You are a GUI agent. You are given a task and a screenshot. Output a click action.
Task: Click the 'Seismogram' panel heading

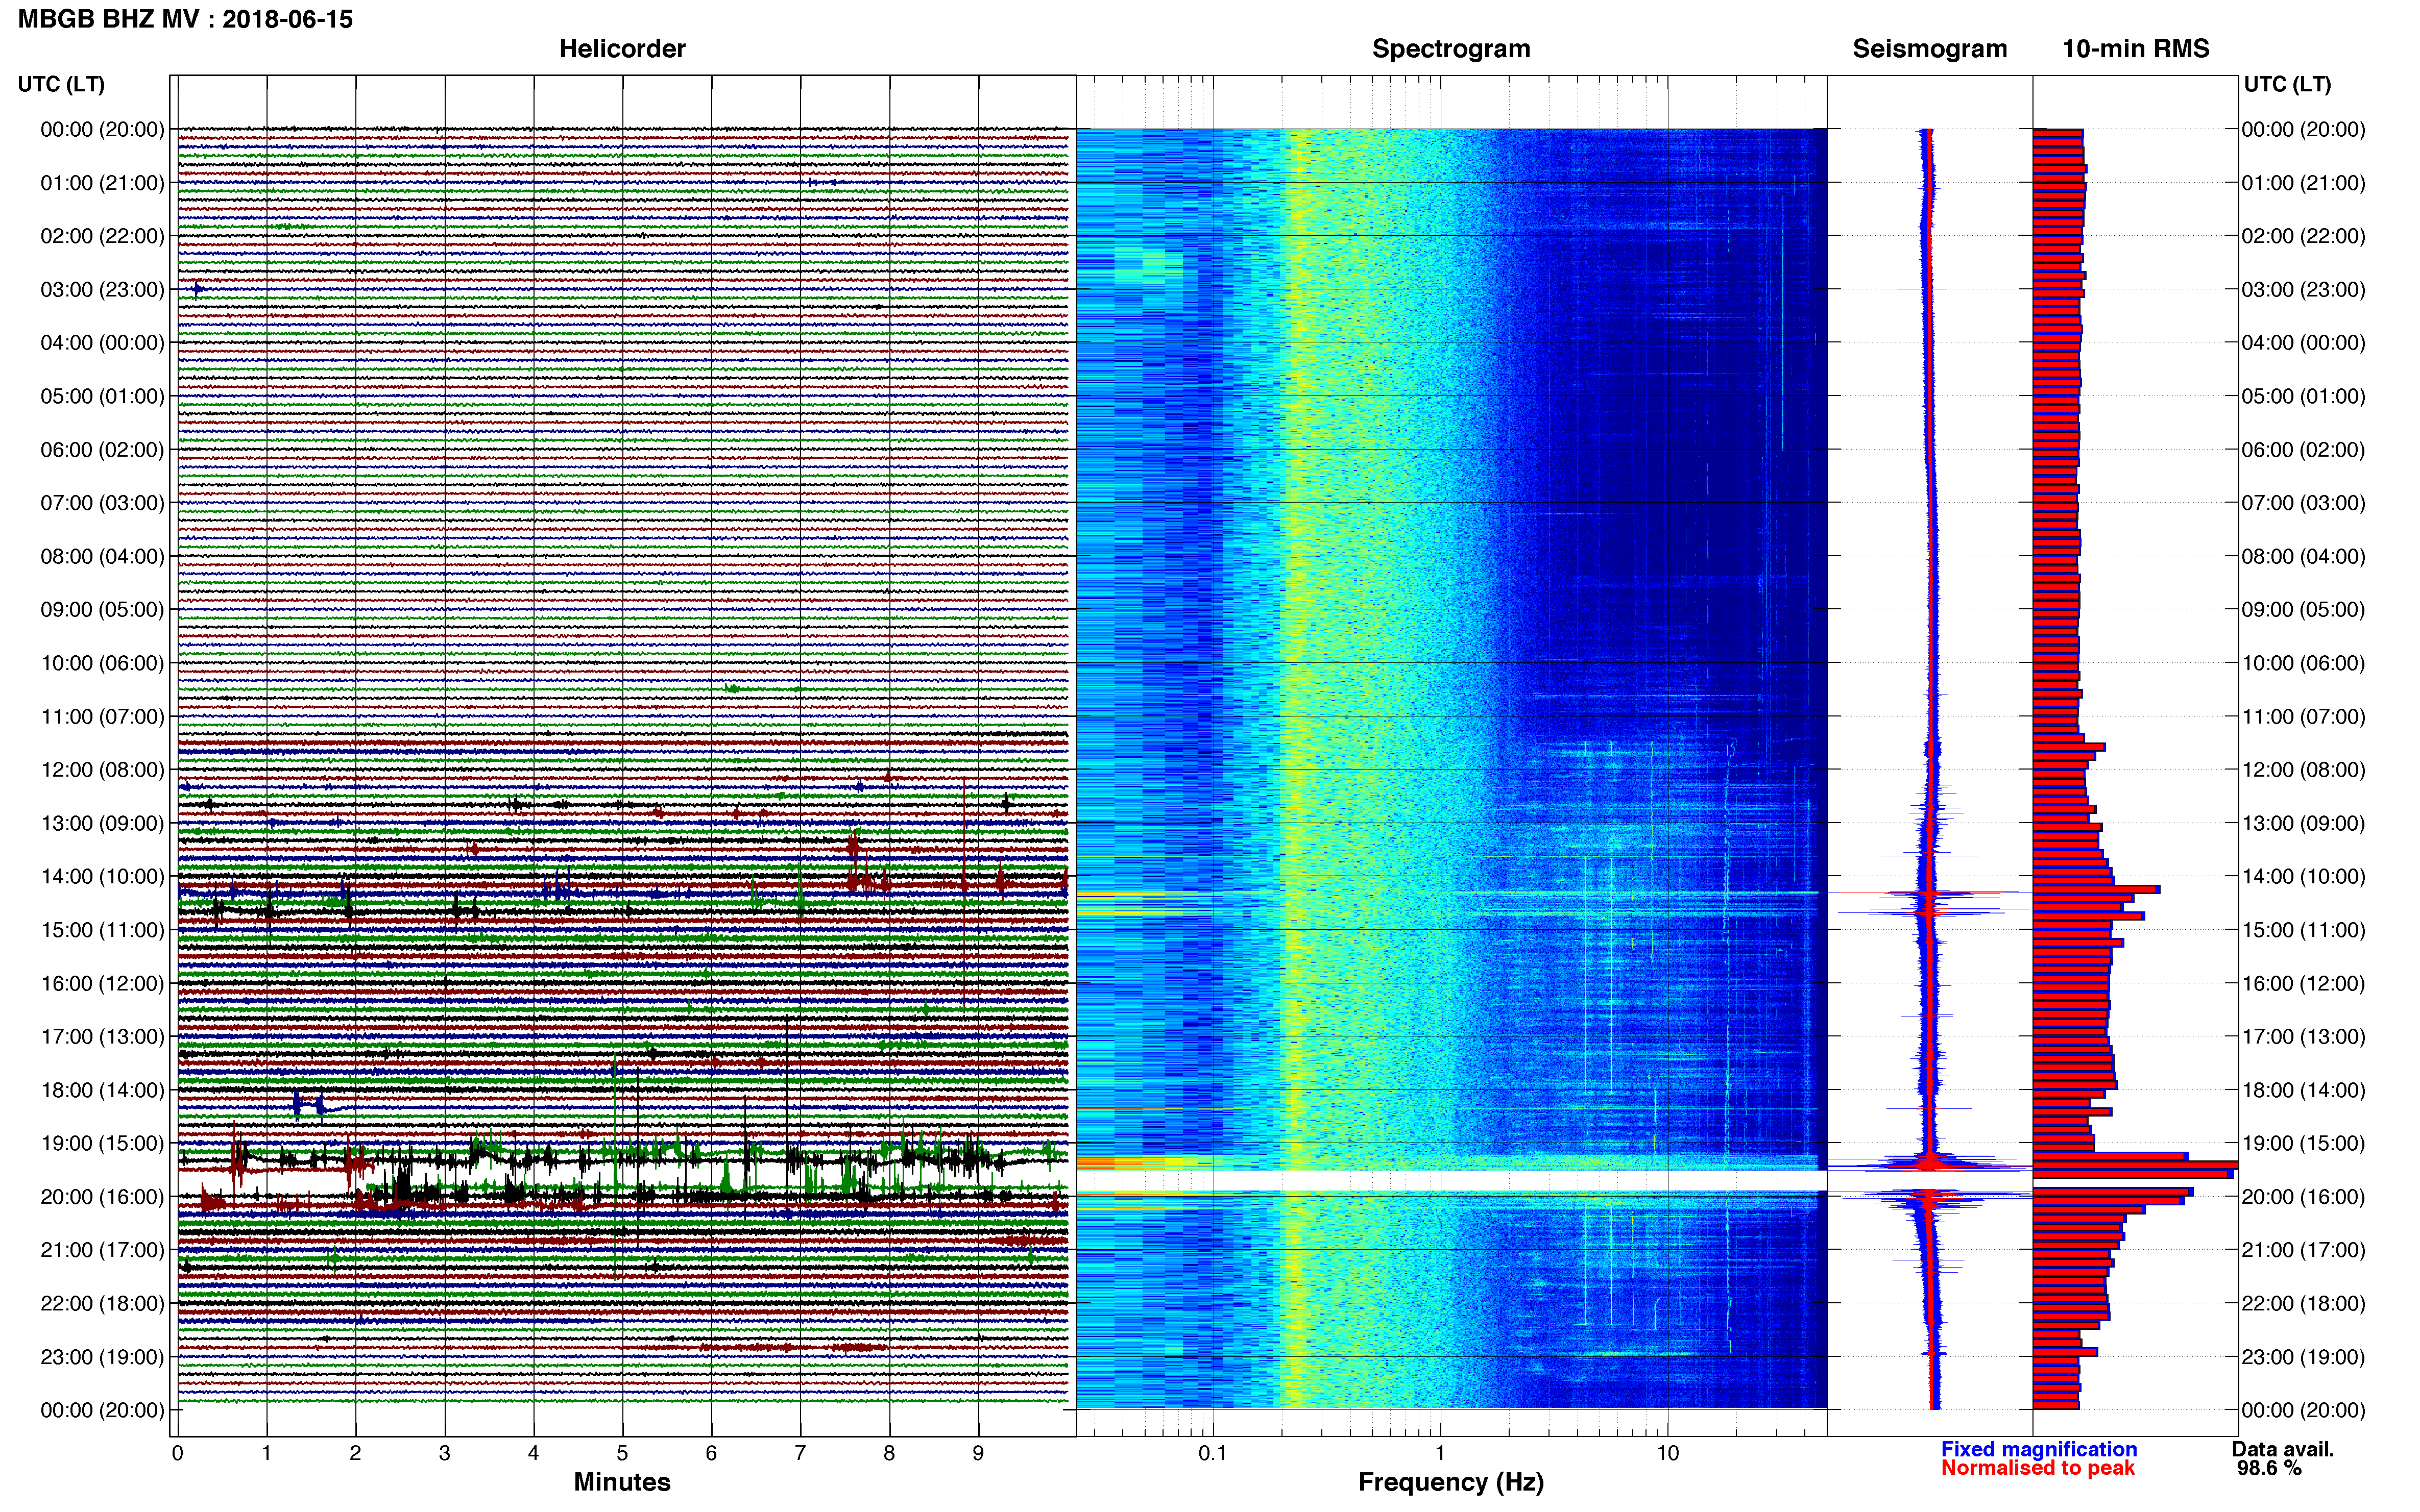coord(1930,49)
